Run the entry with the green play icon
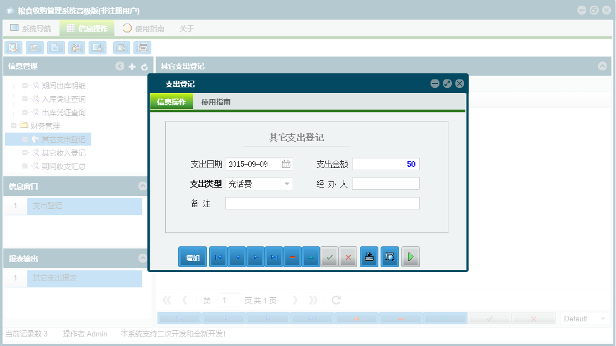 pos(410,256)
